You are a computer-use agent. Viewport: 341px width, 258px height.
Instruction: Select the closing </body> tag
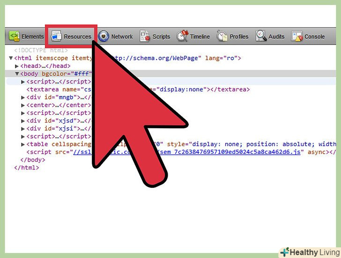(33, 160)
